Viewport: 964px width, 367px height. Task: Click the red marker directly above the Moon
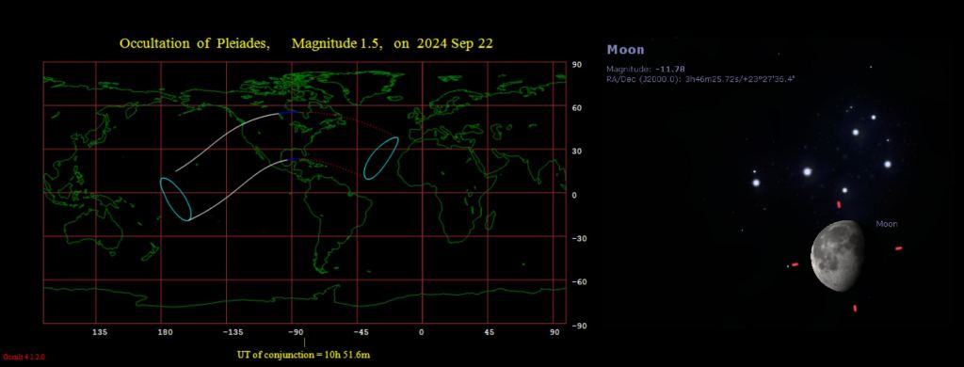pos(839,204)
